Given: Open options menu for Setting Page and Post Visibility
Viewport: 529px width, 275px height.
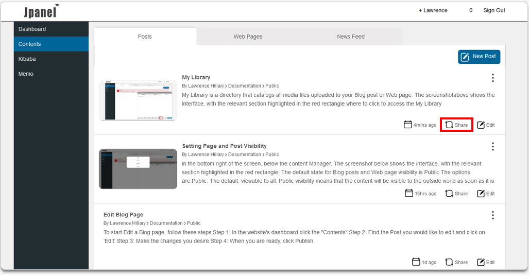Looking at the screenshot, I should 493,146.
